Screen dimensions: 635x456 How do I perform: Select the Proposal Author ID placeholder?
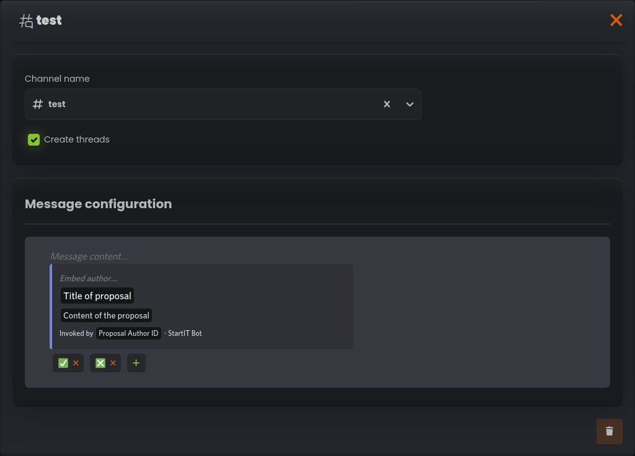click(x=128, y=333)
